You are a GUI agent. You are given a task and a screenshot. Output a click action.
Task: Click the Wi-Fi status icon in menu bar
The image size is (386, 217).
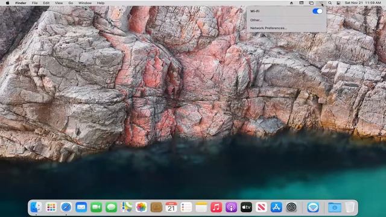click(321, 3)
